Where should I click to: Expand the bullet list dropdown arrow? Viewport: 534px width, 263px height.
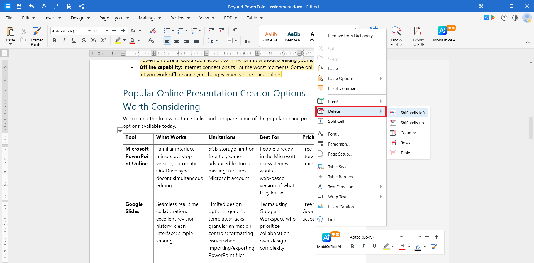click(173, 31)
